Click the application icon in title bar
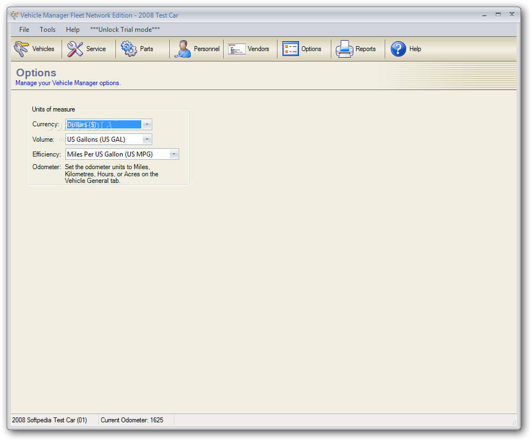The height and width of the screenshot is (441, 532). [14, 15]
